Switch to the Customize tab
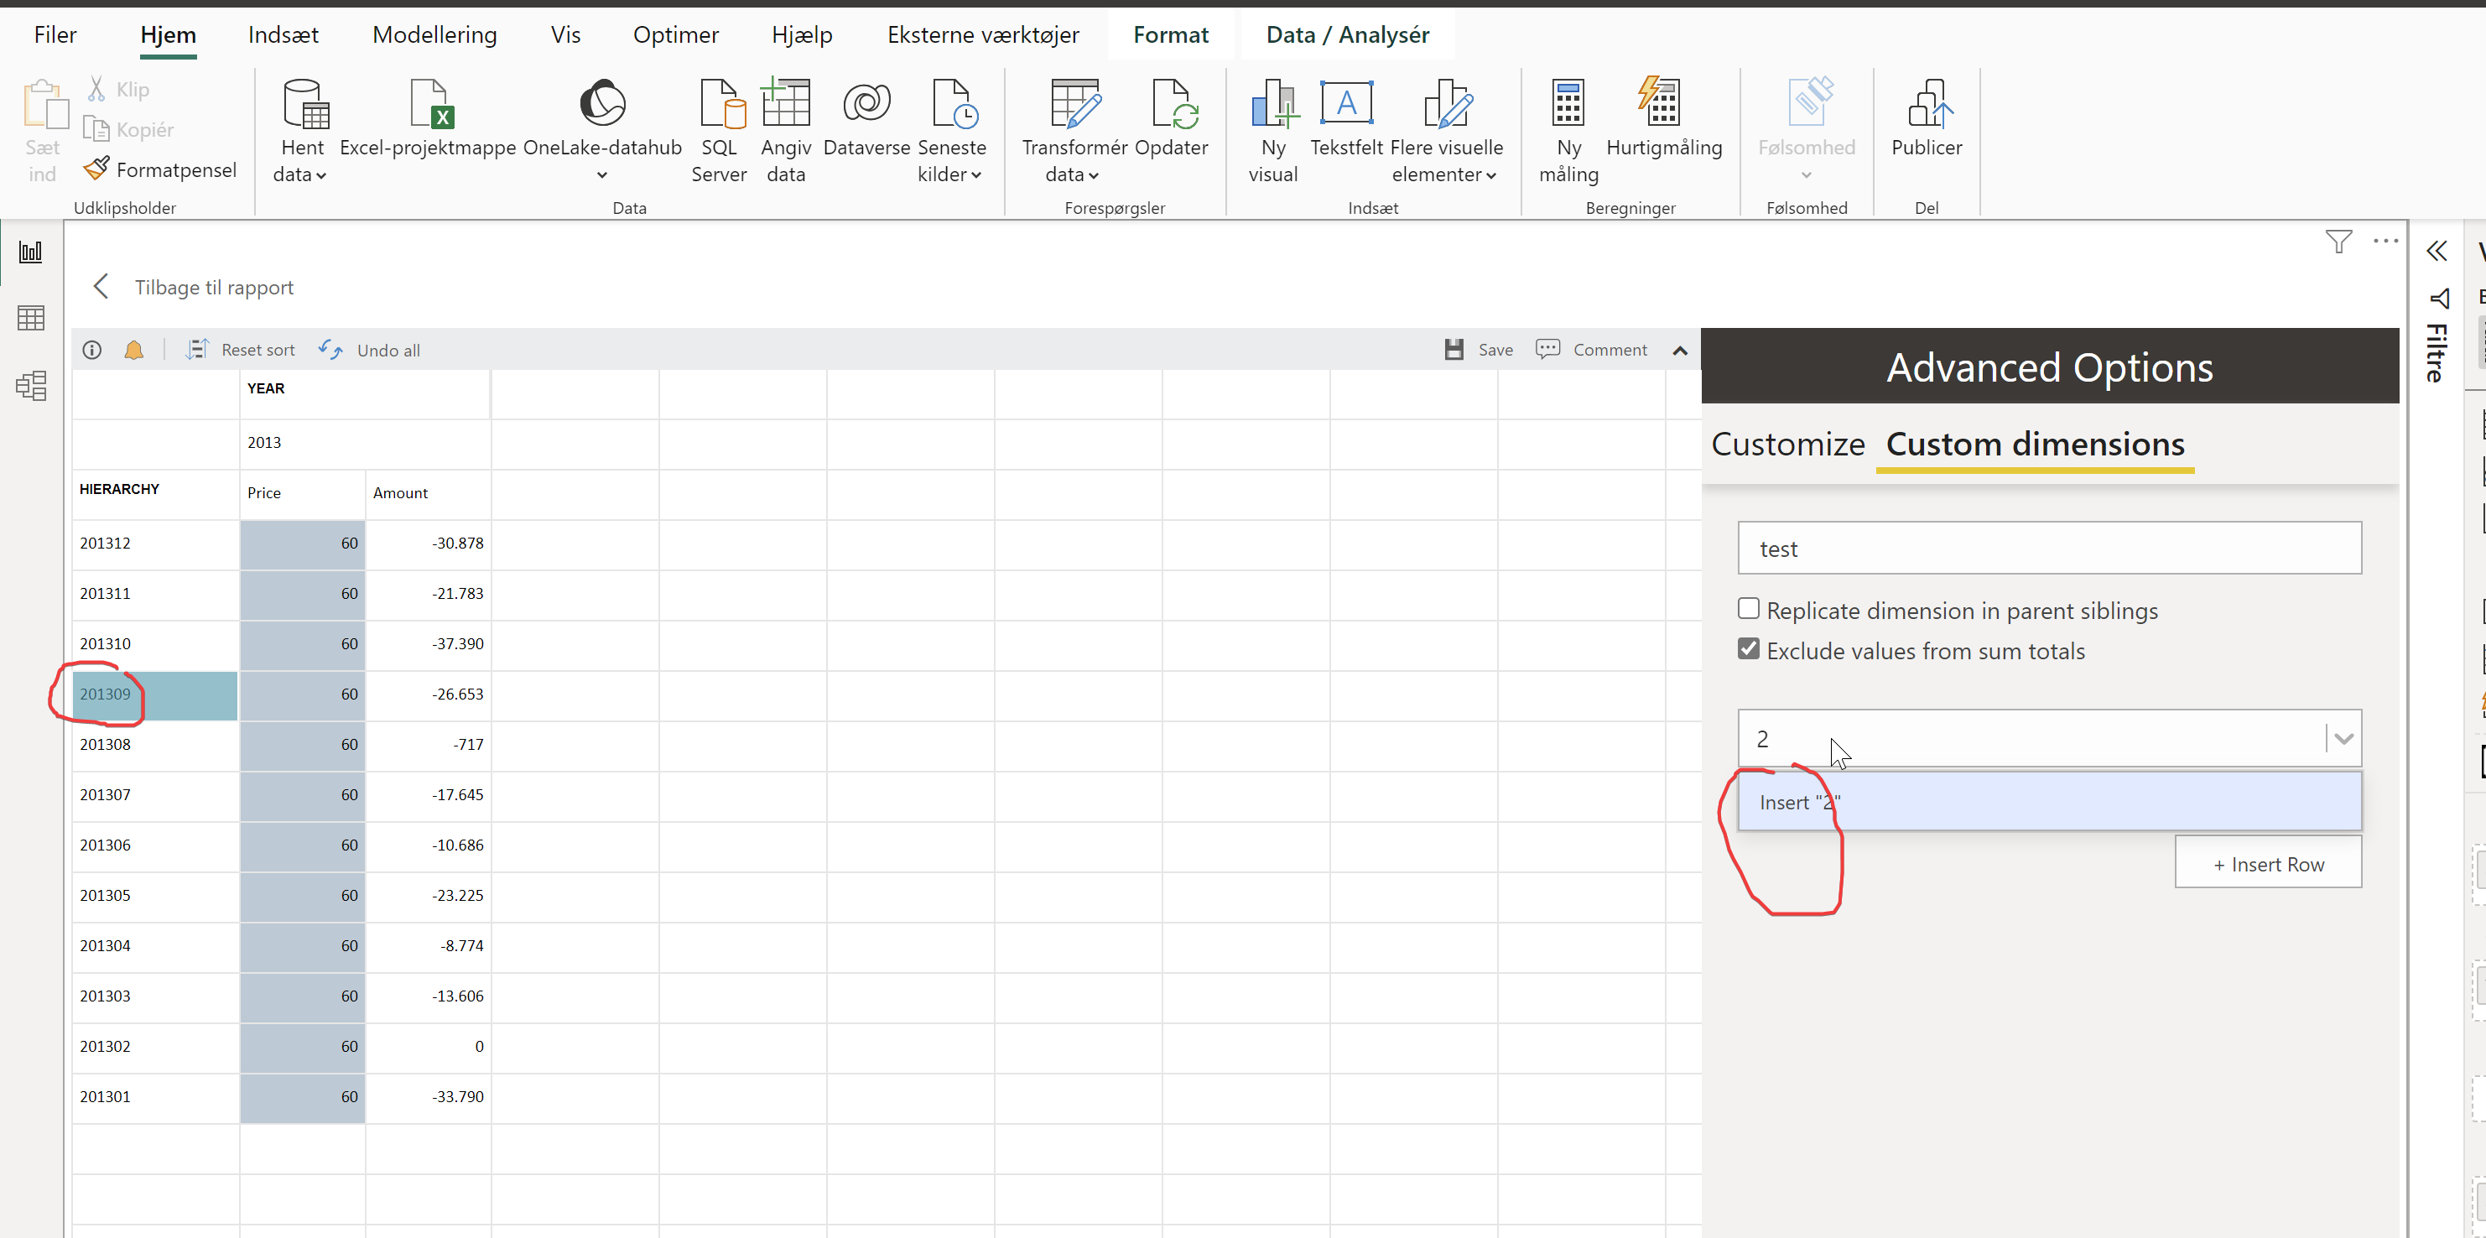 [x=1788, y=444]
